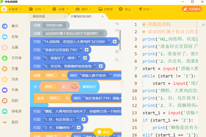Viewport: 206px width, 137px height.
Task: Edit the '请输入数字选项：' prompt text
Action: coord(95,75)
